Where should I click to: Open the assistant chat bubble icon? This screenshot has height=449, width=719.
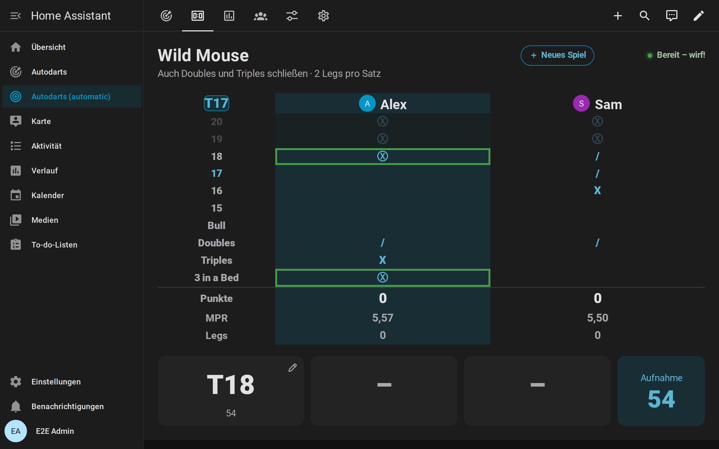672,16
